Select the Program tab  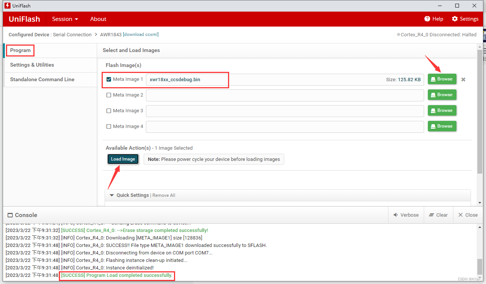coord(49,51)
